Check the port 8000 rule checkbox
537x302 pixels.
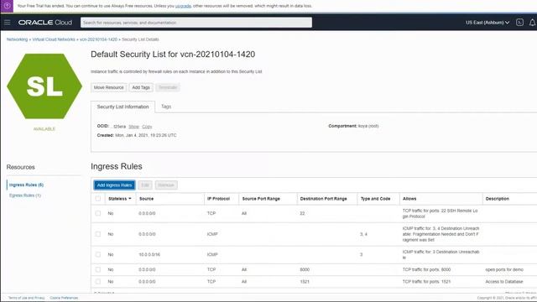coord(98,270)
